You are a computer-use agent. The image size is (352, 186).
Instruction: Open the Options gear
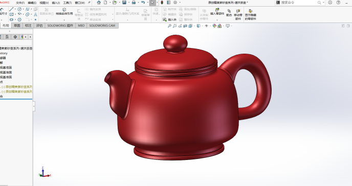pos(175,3)
